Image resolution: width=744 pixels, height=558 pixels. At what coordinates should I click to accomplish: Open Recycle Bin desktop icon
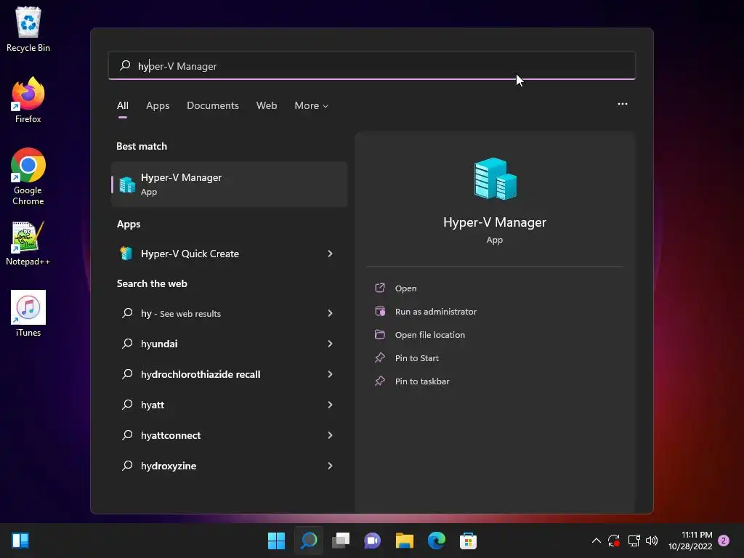(28, 29)
